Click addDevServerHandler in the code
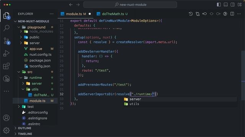Viewport: 245px width, 137px height. click(x=96, y=51)
